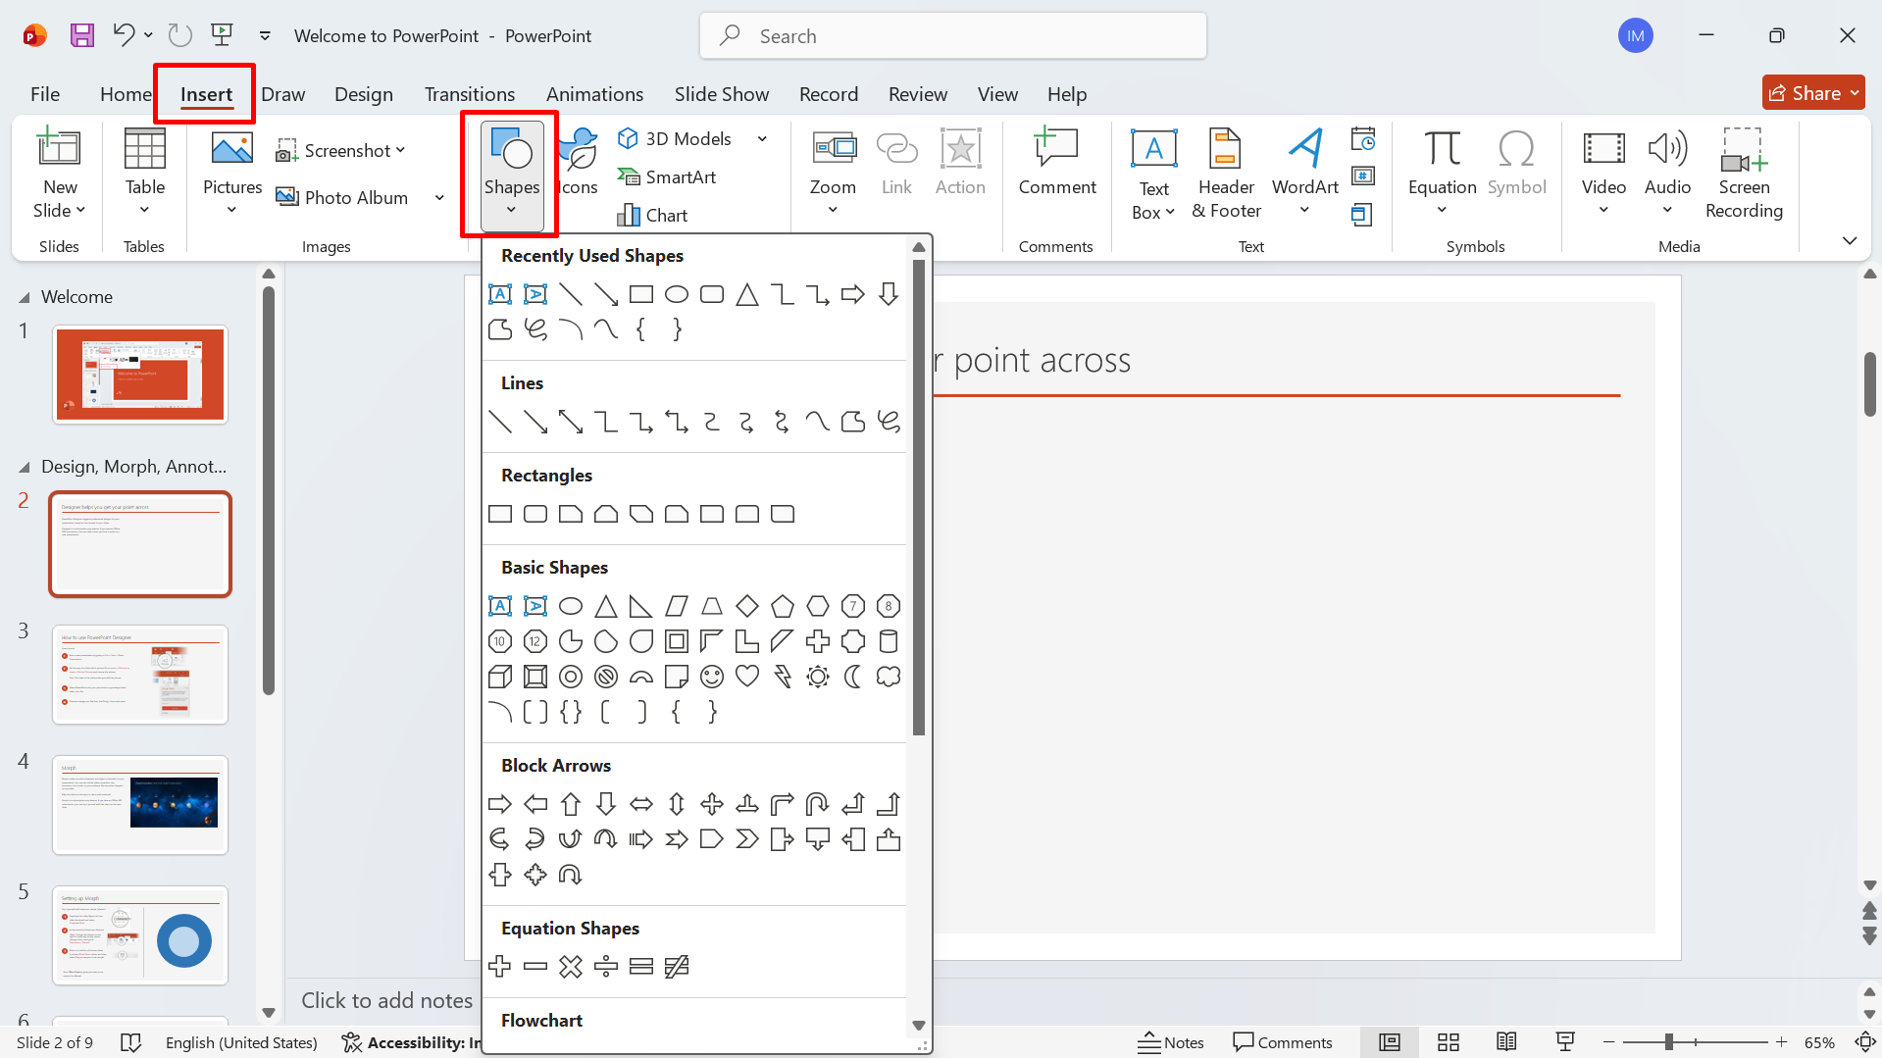Insert an Equation
Screen dimensions: 1882x1058
pos(1442,173)
